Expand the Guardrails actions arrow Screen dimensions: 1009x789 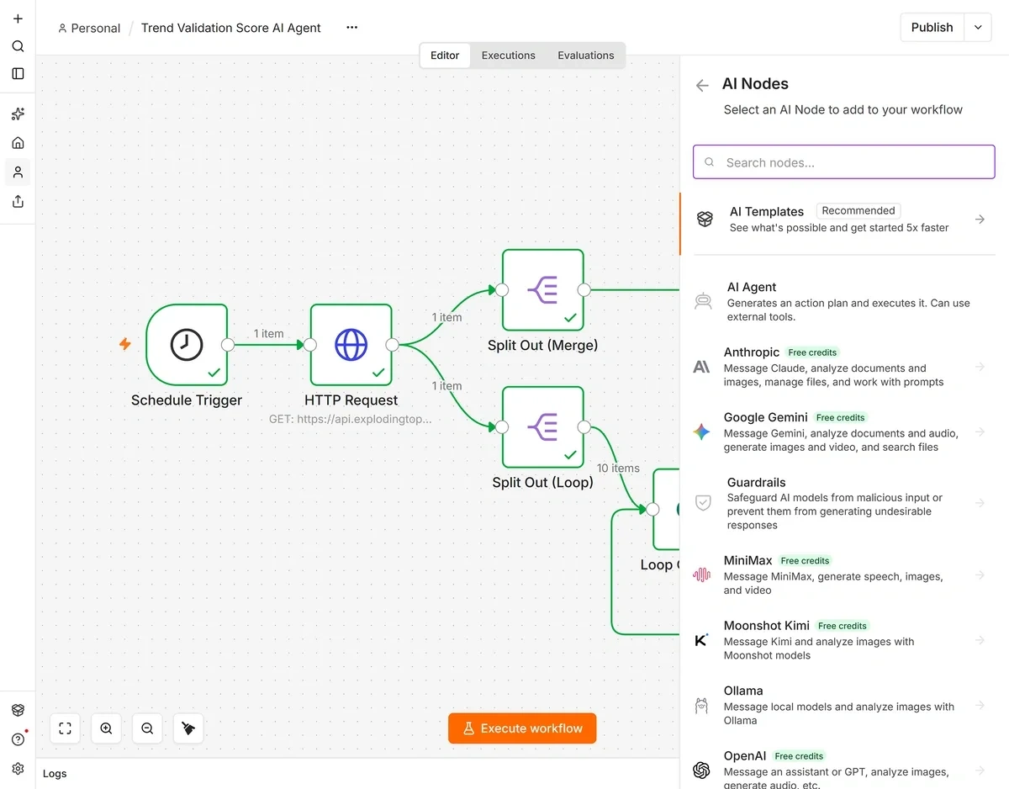point(980,503)
